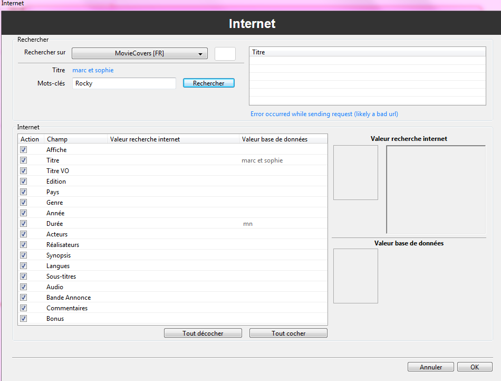Select the Acteurs row in the table
This screenshot has height=381, width=501.
tap(57, 234)
